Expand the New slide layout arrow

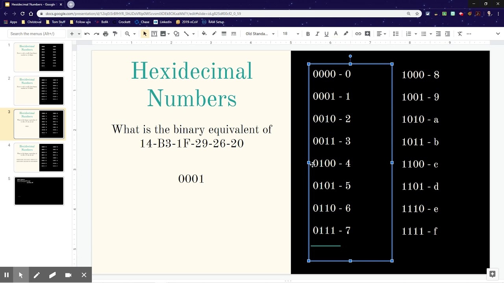tap(79, 34)
